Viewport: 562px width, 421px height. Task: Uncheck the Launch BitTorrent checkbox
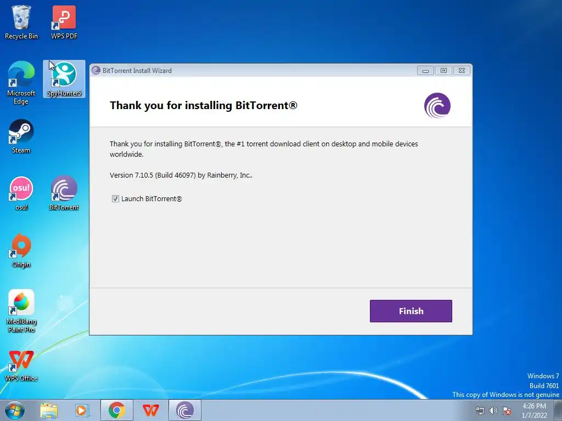click(x=115, y=198)
